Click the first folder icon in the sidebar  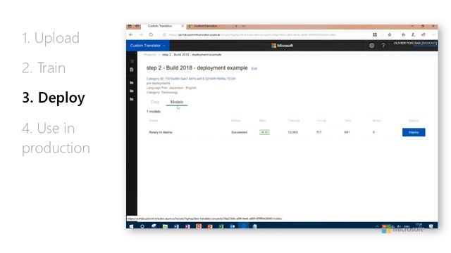(132, 83)
